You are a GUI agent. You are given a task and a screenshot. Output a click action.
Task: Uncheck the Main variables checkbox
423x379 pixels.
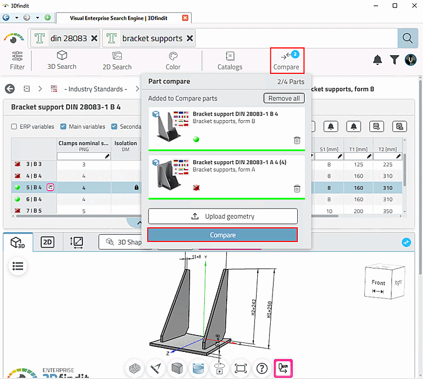point(63,127)
